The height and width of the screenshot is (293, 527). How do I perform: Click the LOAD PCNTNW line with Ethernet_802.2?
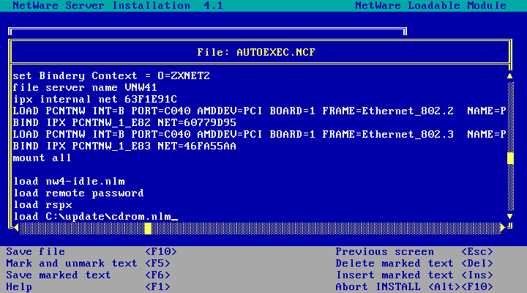pos(259,111)
